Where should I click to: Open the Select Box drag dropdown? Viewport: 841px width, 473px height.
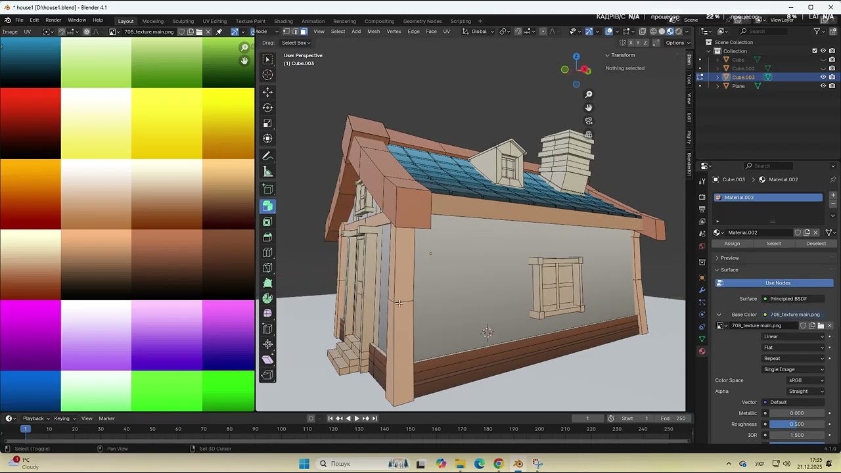pos(296,43)
